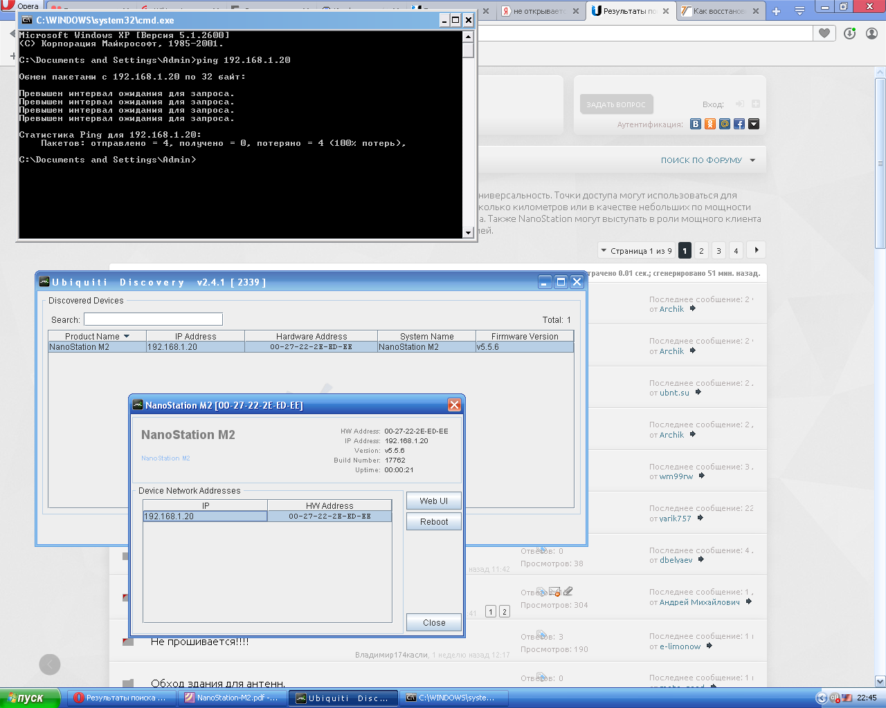Click the NanoStation M2 dialog title icon

(138, 405)
